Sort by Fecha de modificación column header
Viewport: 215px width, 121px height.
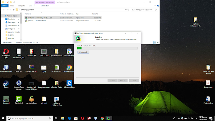point(67,14)
